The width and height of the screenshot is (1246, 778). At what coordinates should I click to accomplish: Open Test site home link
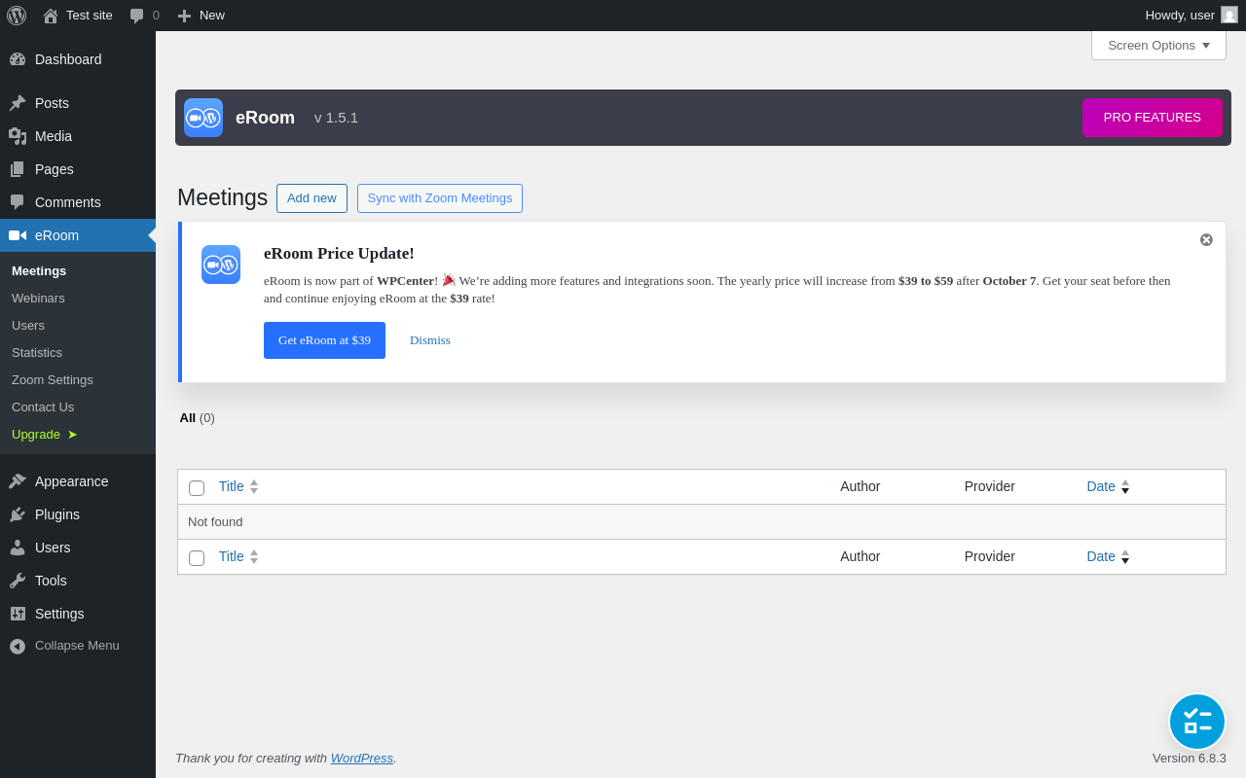coord(78,16)
